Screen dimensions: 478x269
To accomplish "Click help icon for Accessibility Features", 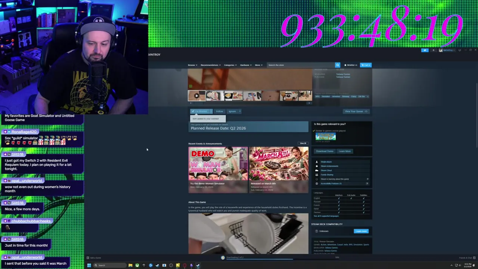I will point(367,183).
